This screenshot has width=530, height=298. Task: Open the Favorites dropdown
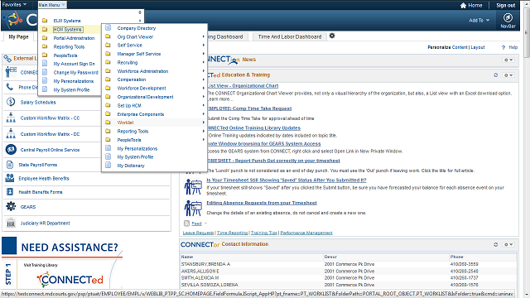pyautogui.click(x=14, y=5)
